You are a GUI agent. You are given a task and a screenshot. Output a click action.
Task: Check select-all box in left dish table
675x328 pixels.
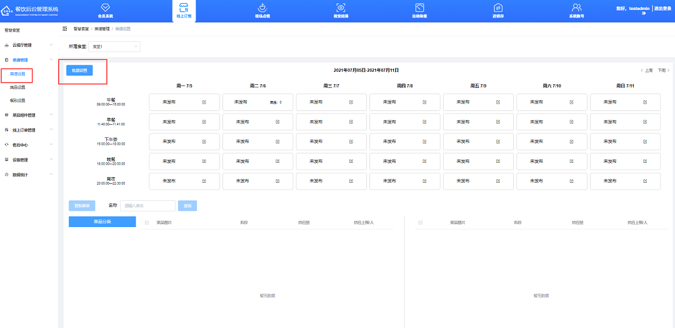pos(147,223)
